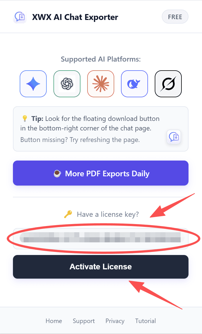The width and height of the screenshot is (202, 334).
Task: Open the Home footer link
Action: 54,321
